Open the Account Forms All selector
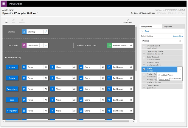The image size is (188, 128). tap(46, 67)
